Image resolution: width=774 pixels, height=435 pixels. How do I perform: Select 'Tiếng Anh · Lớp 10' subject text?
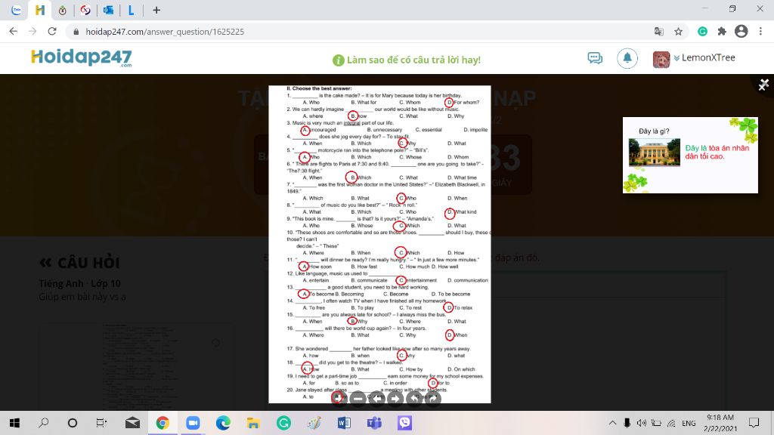(79, 284)
